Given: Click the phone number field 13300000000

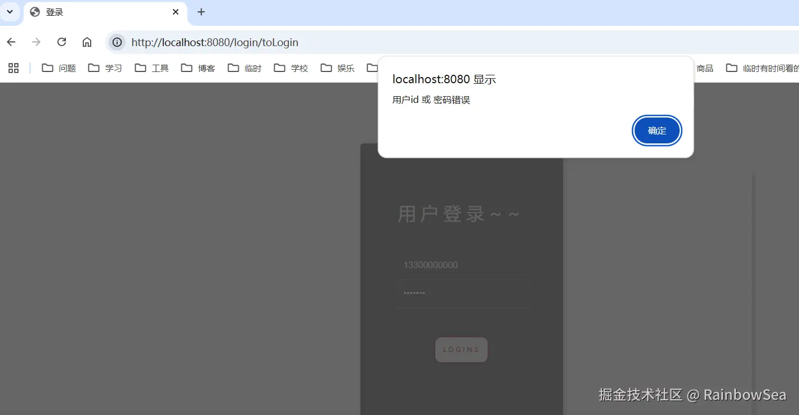Looking at the screenshot, I should pyautogui.click(x=462, y=265).
